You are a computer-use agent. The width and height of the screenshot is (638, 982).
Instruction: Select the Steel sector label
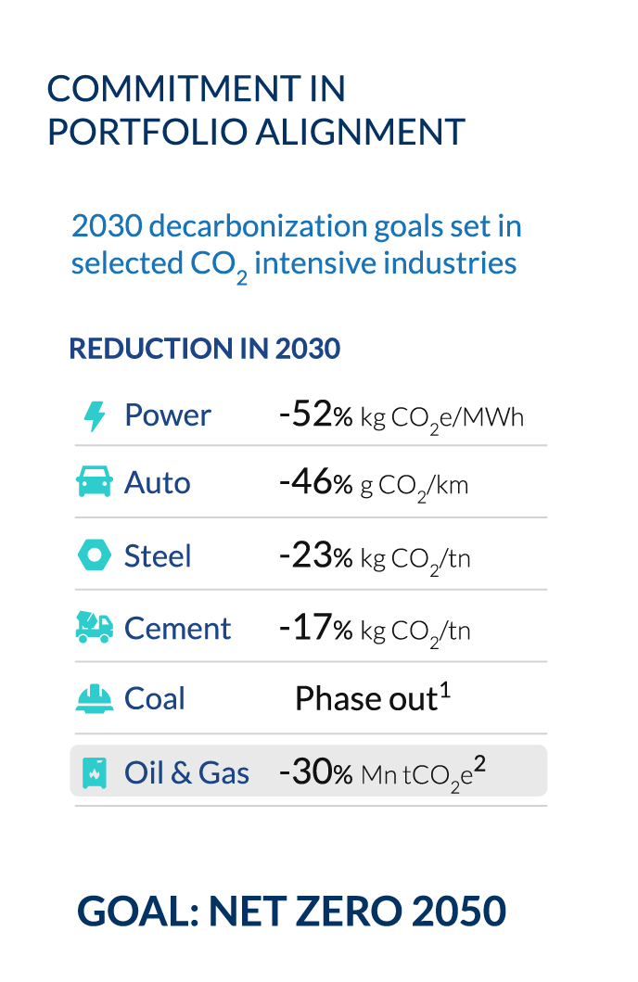click(x=158, y=556)
